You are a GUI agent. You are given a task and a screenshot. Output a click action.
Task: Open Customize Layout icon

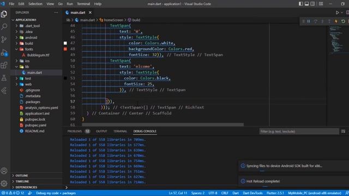click(x=321, y=4)
